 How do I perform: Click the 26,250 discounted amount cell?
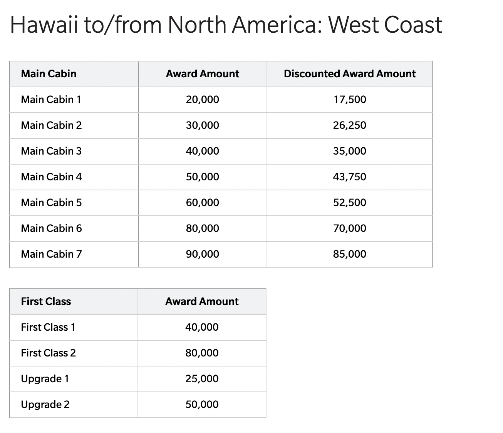pos(350,125)
